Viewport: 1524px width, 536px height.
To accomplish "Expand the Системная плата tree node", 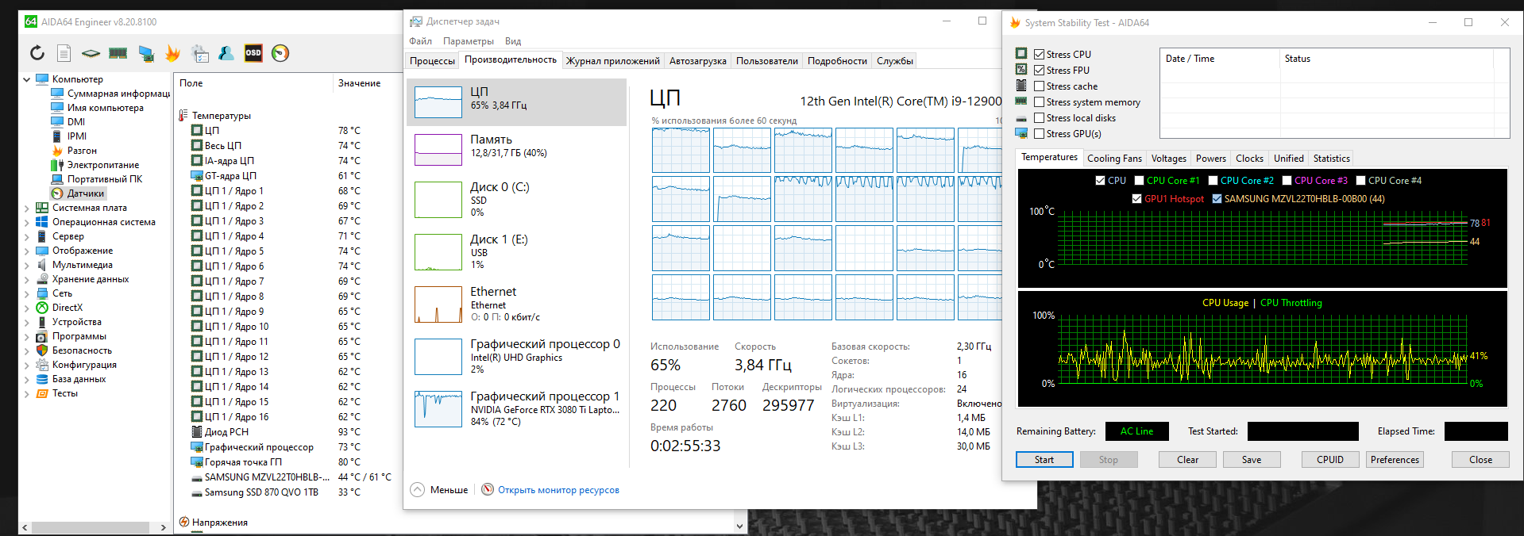I will pyautogui.click(x=26, y=208).
